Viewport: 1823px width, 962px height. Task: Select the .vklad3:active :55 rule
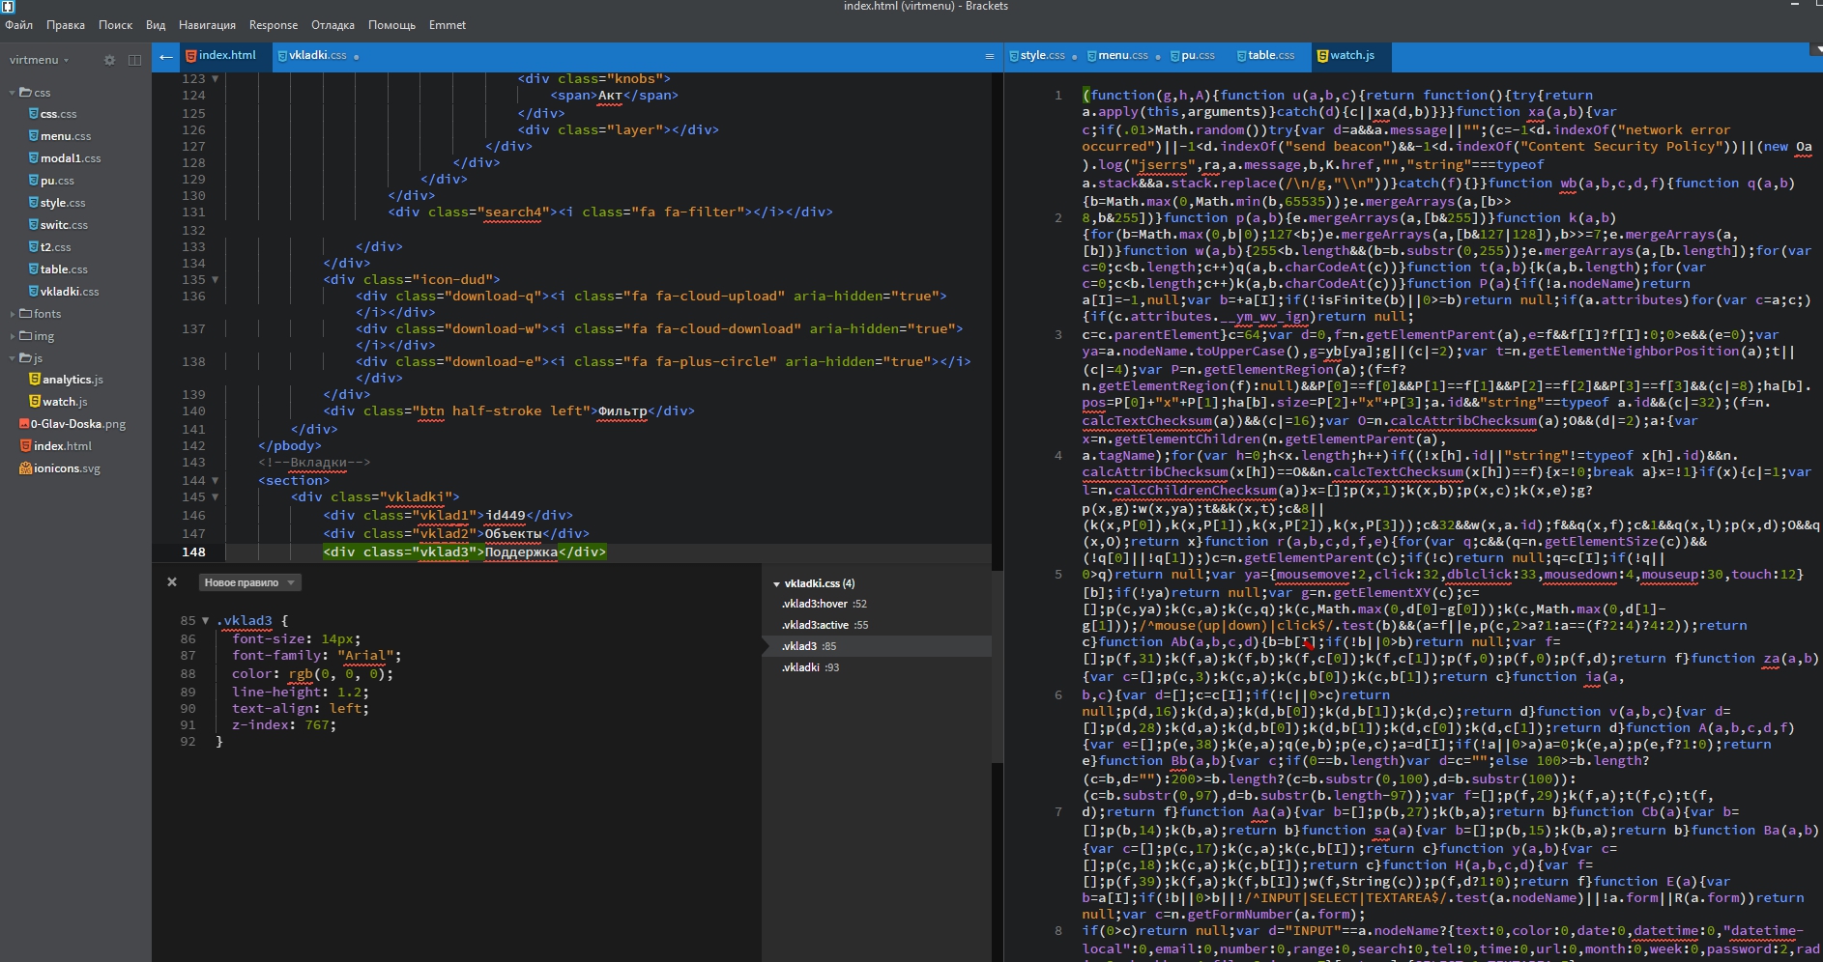(825, 625)
